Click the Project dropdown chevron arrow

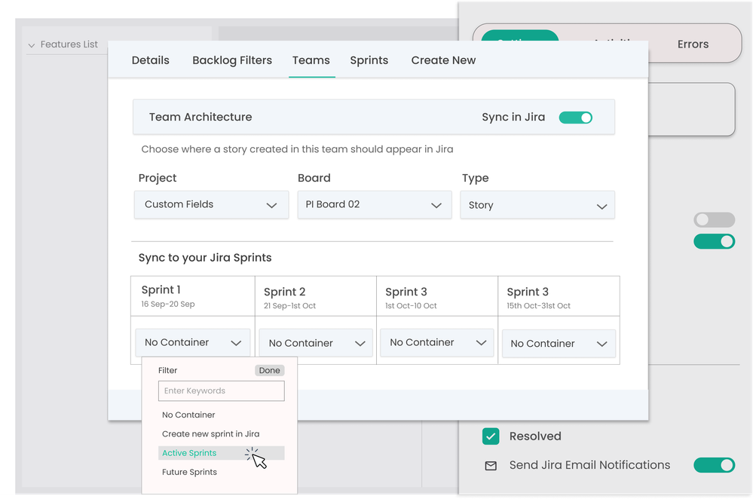coord(272,206)
